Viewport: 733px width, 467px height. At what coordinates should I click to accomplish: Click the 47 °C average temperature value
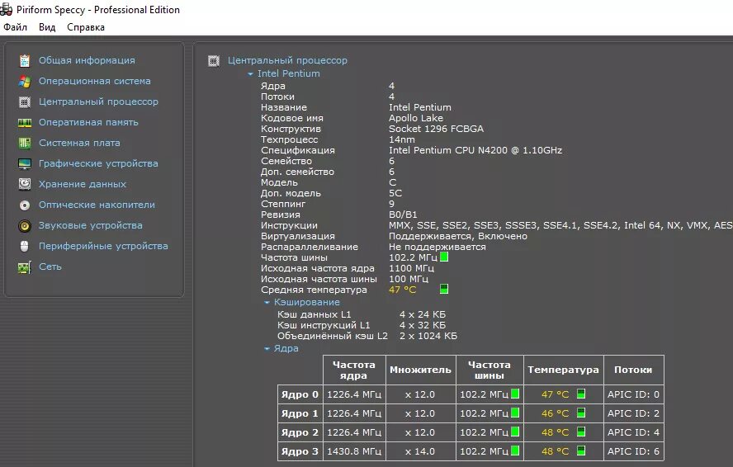click(x=402, y=290)
